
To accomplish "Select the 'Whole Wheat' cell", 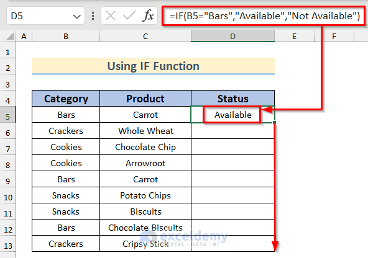I will (x=145, y=131).
